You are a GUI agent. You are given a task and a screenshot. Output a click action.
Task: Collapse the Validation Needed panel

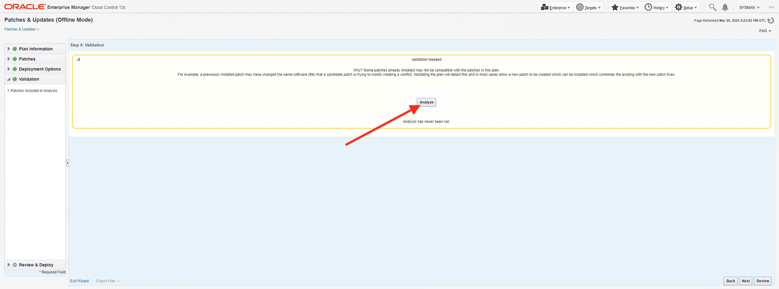coord(78,59)
